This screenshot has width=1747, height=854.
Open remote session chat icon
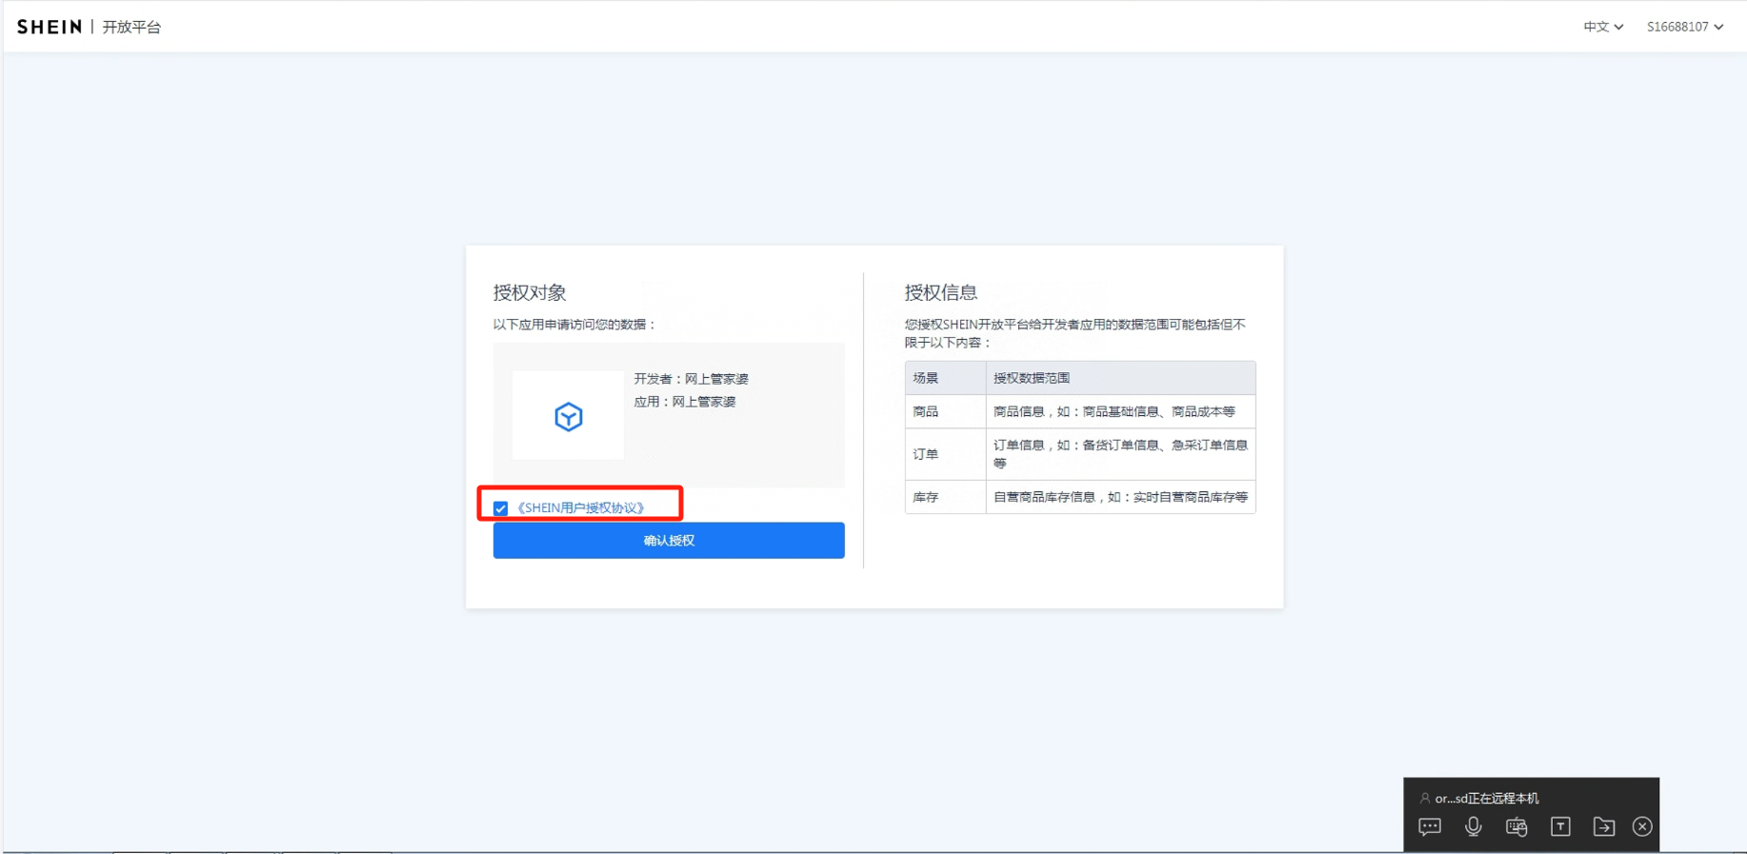tap(1429, 826)
